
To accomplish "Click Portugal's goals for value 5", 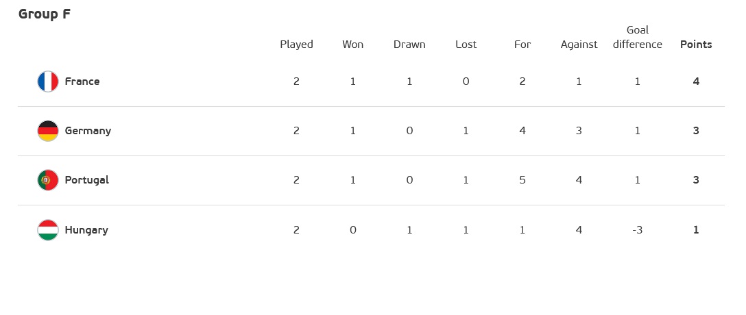I will point(522,181).
